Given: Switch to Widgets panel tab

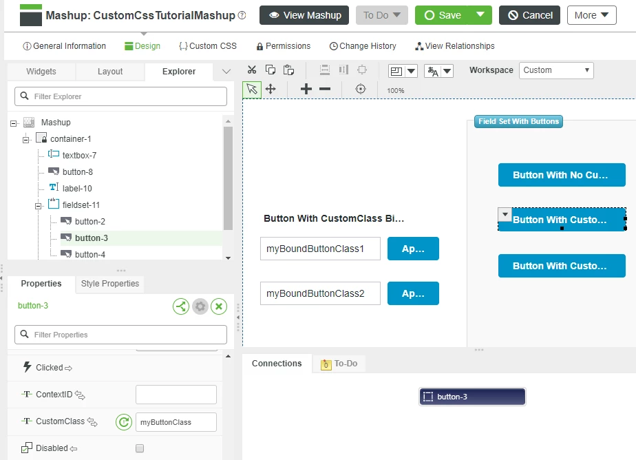Looking at the screenshot, I should (41, 72).
